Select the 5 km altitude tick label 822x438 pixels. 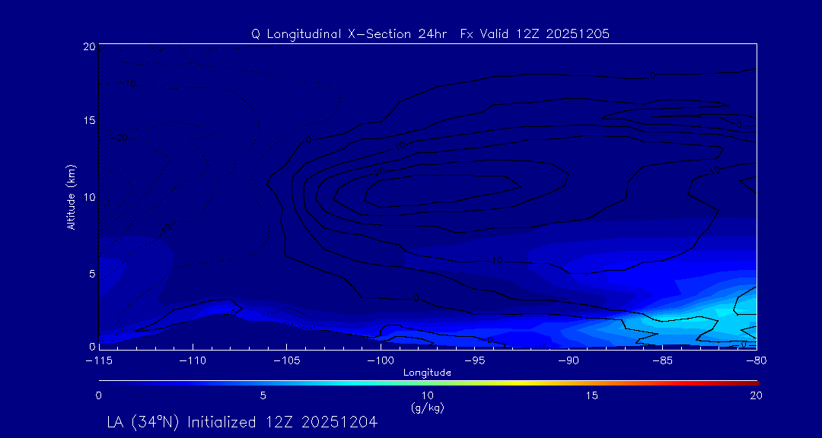pyautogui.click(x=90, y=273)
